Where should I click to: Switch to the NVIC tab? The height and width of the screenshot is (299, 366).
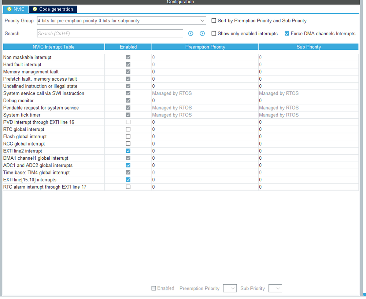(x=16, y=9)
